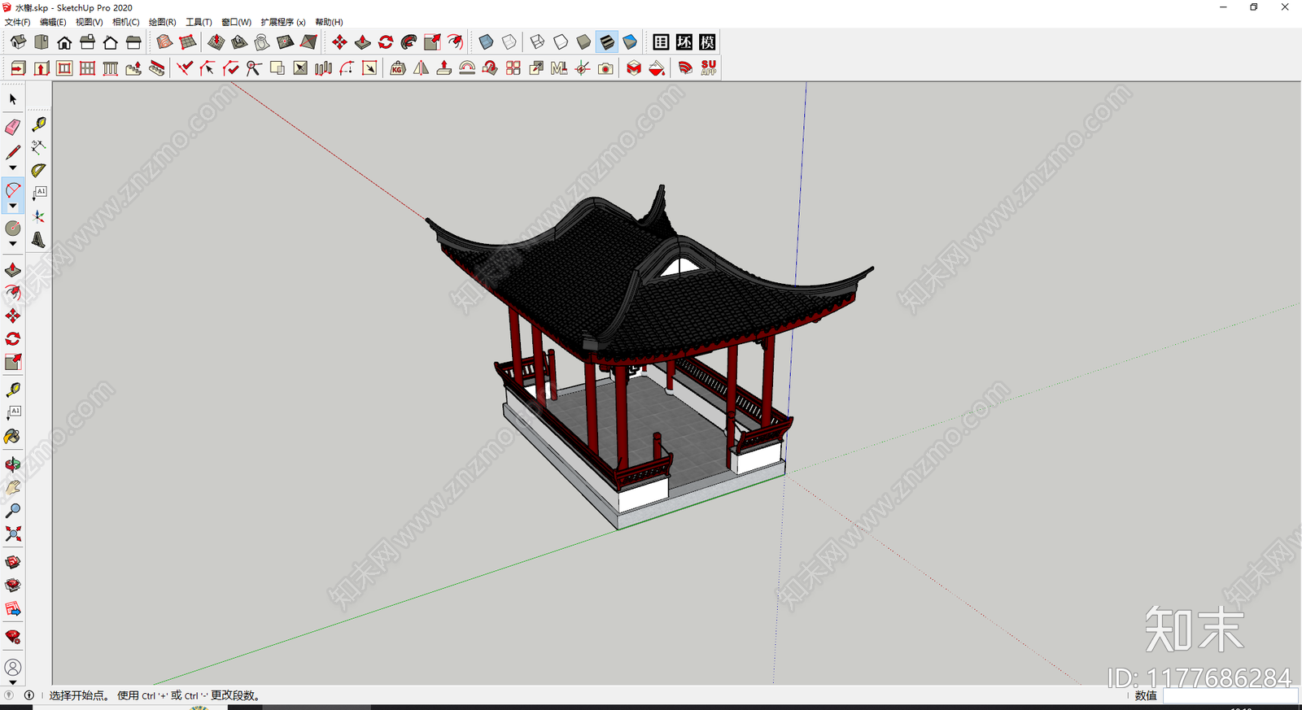The width and height of the screenshot is (1302, 710).
Task: Choose the Orbit camera tool
Action: (13, 465)
